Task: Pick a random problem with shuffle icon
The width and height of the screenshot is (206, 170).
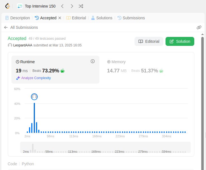Action: tap(81, 6)
